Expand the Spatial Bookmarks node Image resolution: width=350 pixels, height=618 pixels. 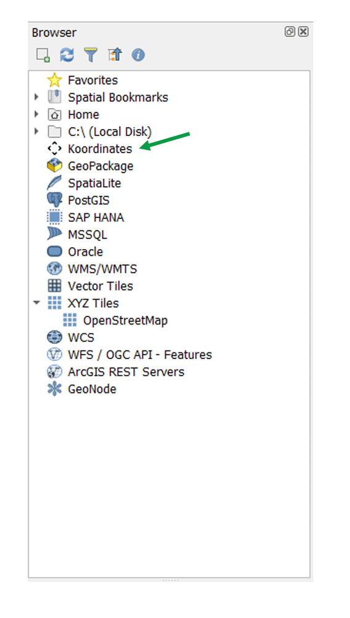click(x=36, y=97)
